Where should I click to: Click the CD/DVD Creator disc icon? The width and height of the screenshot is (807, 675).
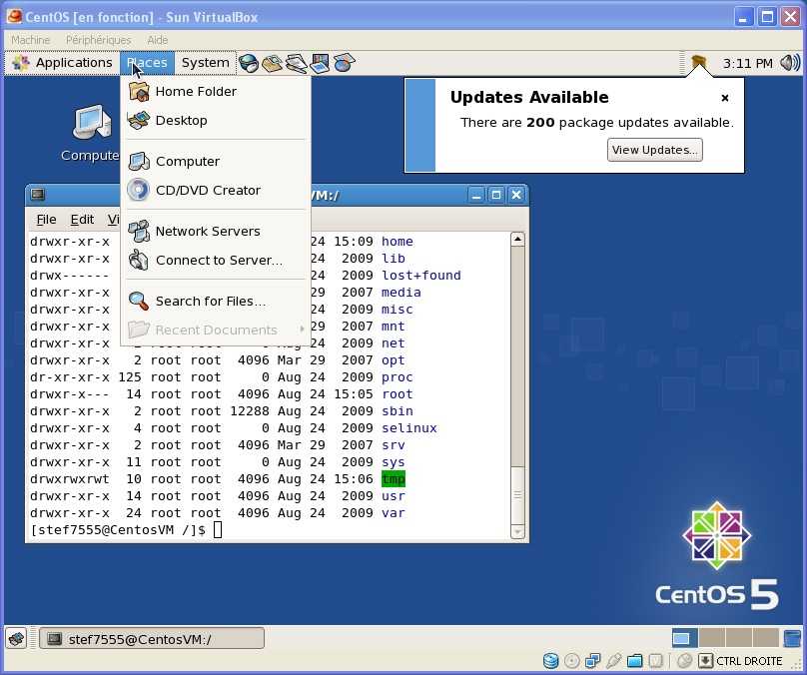coord(139,190)
